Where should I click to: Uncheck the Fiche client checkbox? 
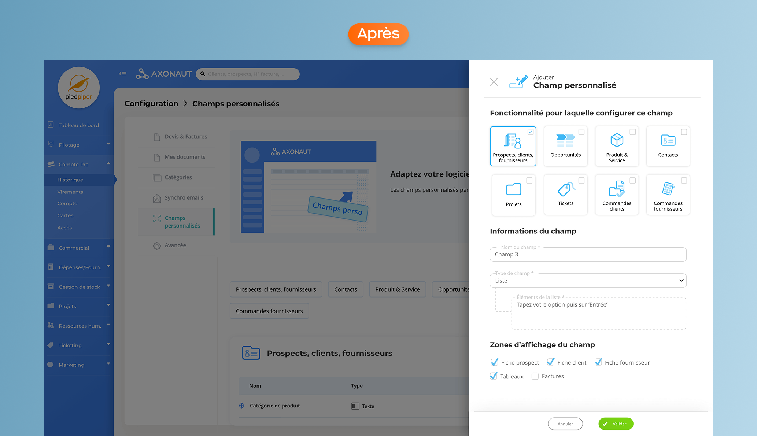tap(550, 362)
